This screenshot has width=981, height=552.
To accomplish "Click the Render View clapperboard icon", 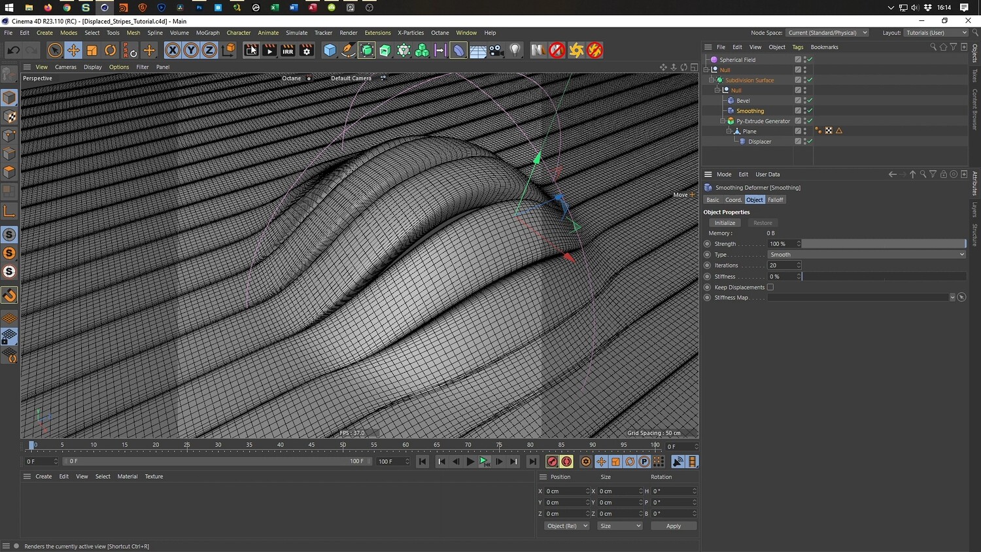I will (251, 50).
